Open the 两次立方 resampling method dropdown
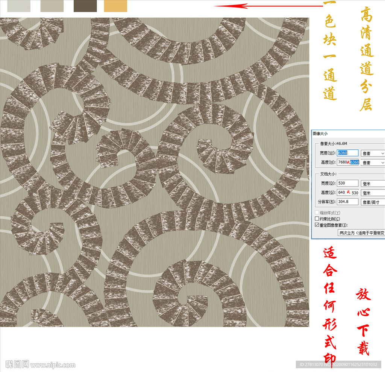This screenshot has width=385, height=372. point(361,233)
